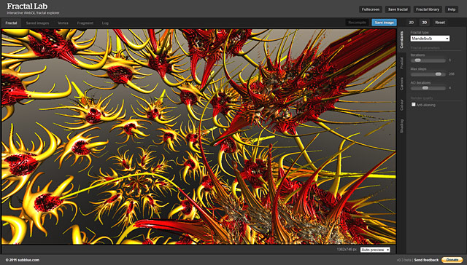Open the Fractal type Mandelbulb dropdown
Image resolution: width=467 pixels, height=265 pixels.
pos(430,39)
